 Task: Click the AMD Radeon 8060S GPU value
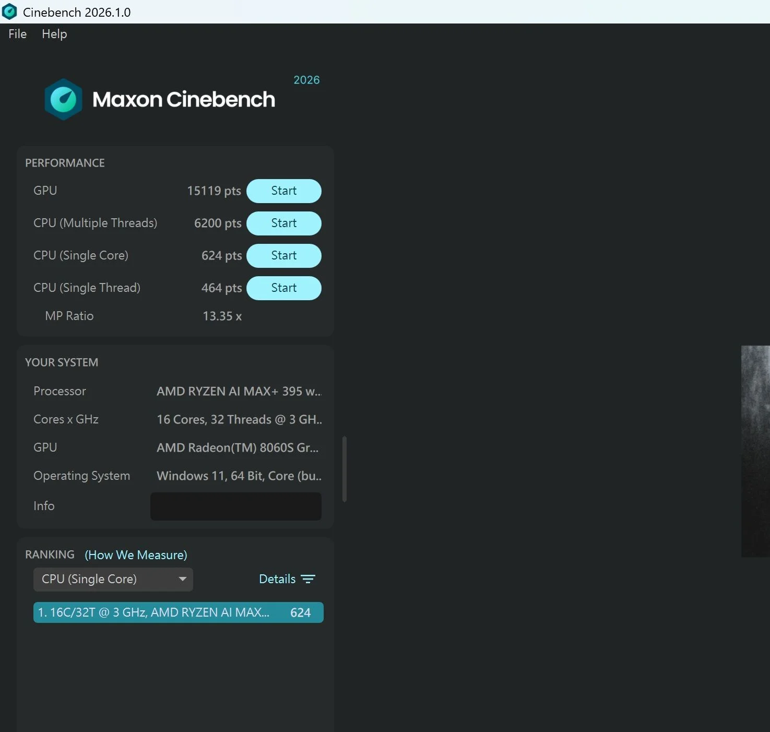coord(238,448)
